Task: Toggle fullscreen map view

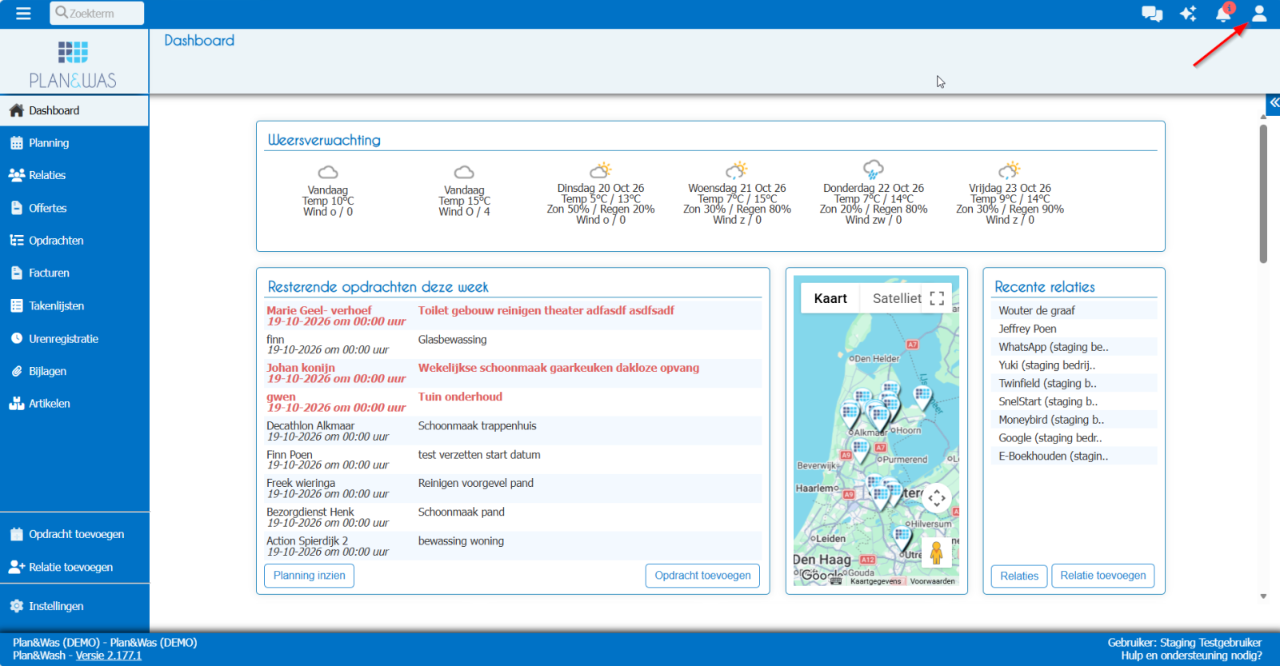Action: 938,298
